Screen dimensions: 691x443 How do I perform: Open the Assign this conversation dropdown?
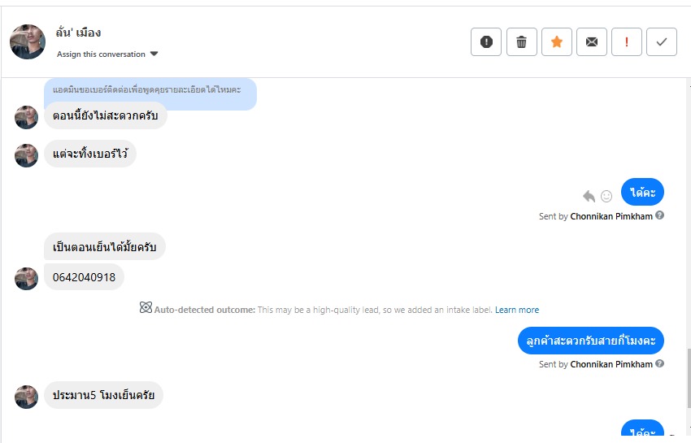point(107,54)
